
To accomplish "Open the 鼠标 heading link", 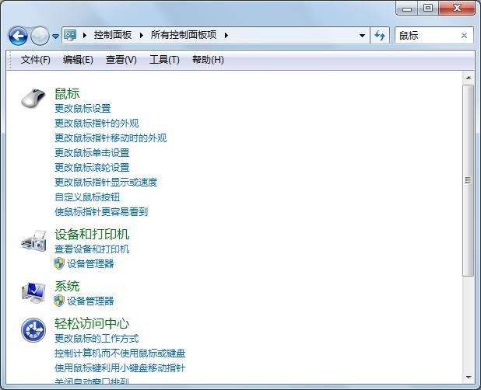I will point(67,94).
